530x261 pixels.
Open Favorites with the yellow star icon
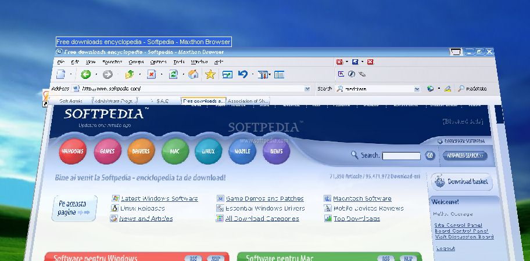click(x=210, y=74)
